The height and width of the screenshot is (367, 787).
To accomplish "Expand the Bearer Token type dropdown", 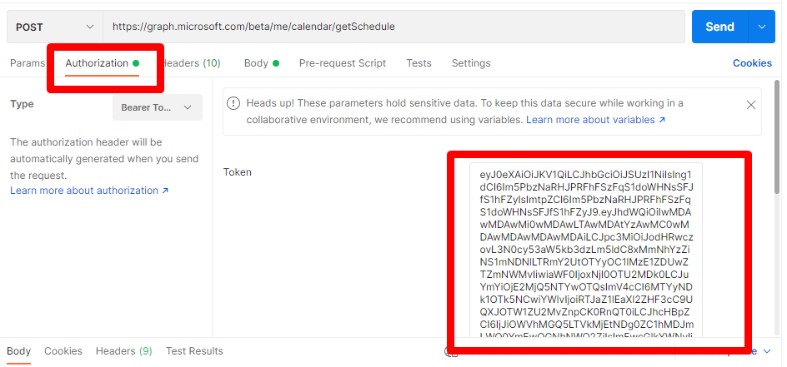I will [157, 107].
